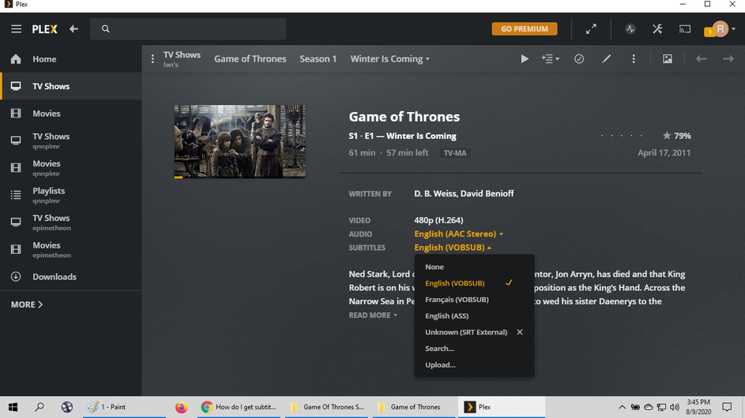The width and height of the screenshot is (745, 418).
Task: Open the Cast to device icon
Action: [685, 29]
